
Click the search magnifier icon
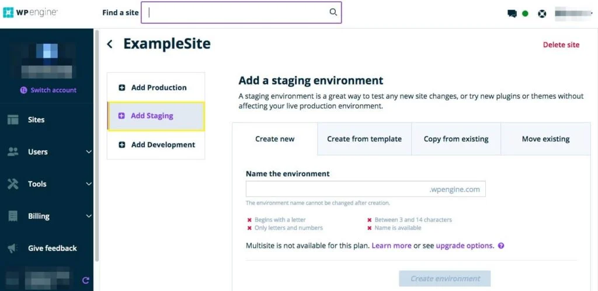coord(333,12)
